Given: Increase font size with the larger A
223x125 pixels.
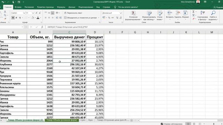Looking at the screenshot, I should point(37,13).
